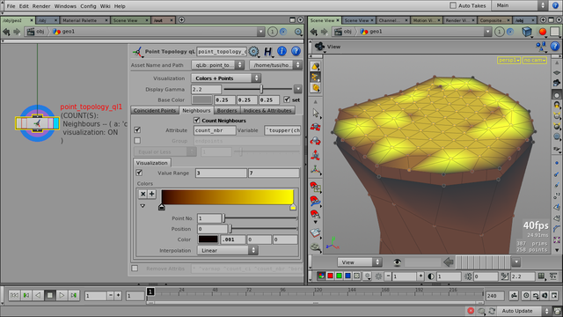Open the qLib::point_to asset name dropdown
This screenshot has height=317, width=563.
click(x=217, y=65)
